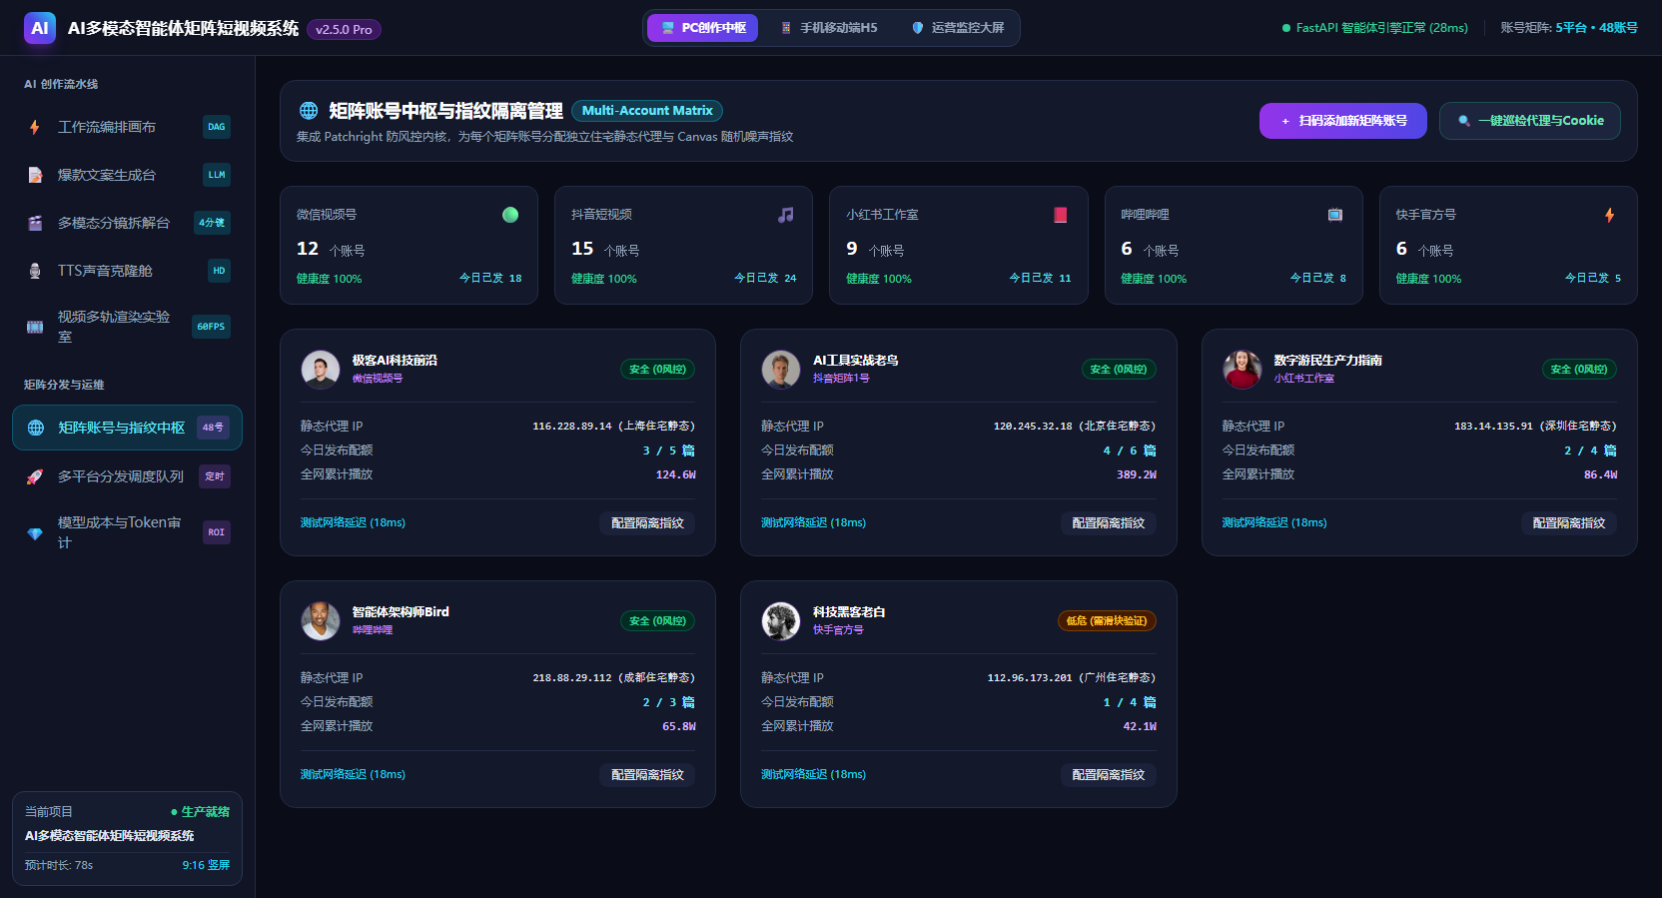1662x898 pixels.
Task: Run 一键巡检代理与Cookie
Action: pyautogui.click(x=1530, y=121)
